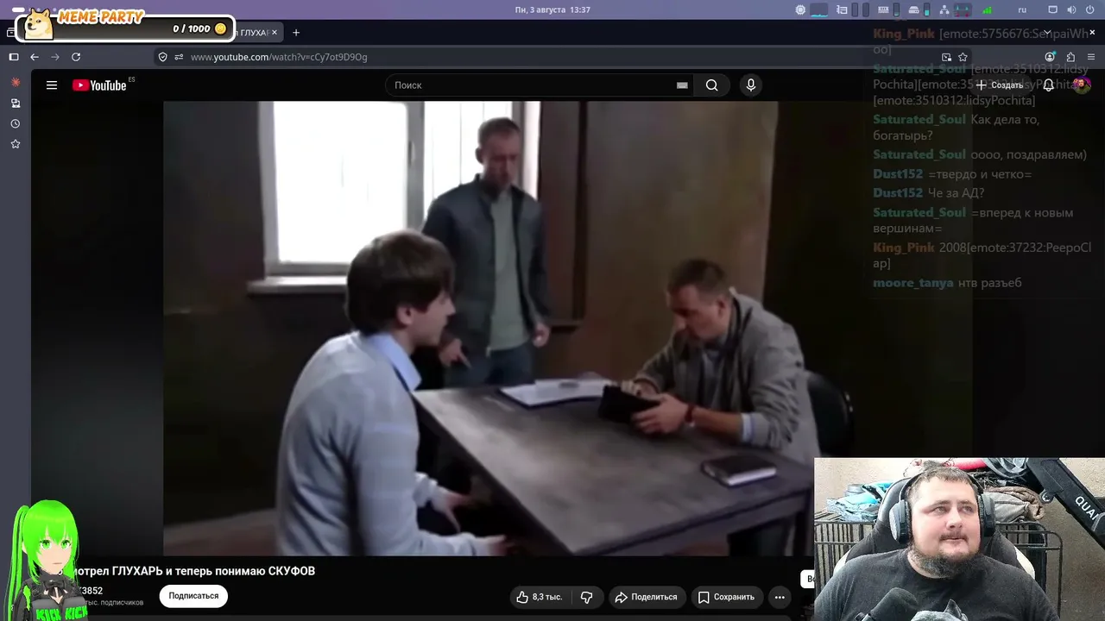Screen dimensions: 1105x621
Task: Save the video with Сохранить
Action: point(726,597)
